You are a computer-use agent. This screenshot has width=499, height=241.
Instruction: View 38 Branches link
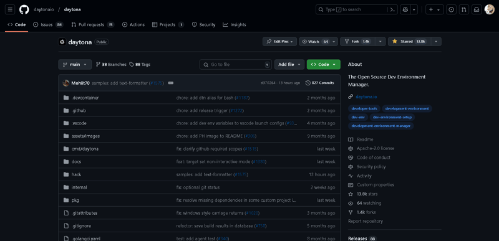[111, 65]
